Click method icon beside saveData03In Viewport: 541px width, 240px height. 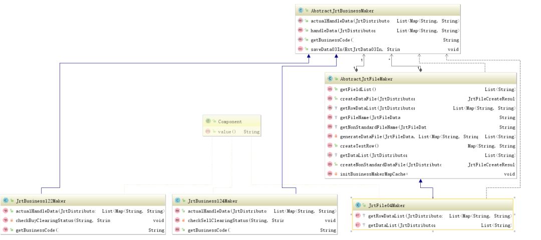(300, 49)
